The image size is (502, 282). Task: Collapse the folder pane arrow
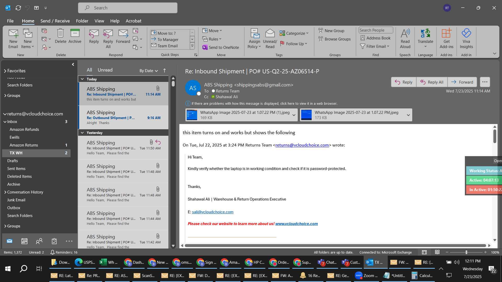pyautogui.click(x=73, y=64)
